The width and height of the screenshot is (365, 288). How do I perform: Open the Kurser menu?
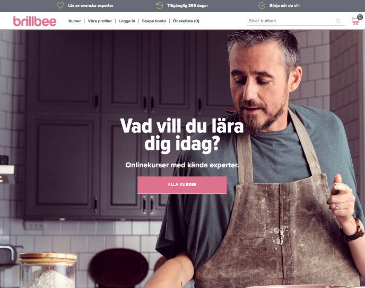[x=75, y=21]
